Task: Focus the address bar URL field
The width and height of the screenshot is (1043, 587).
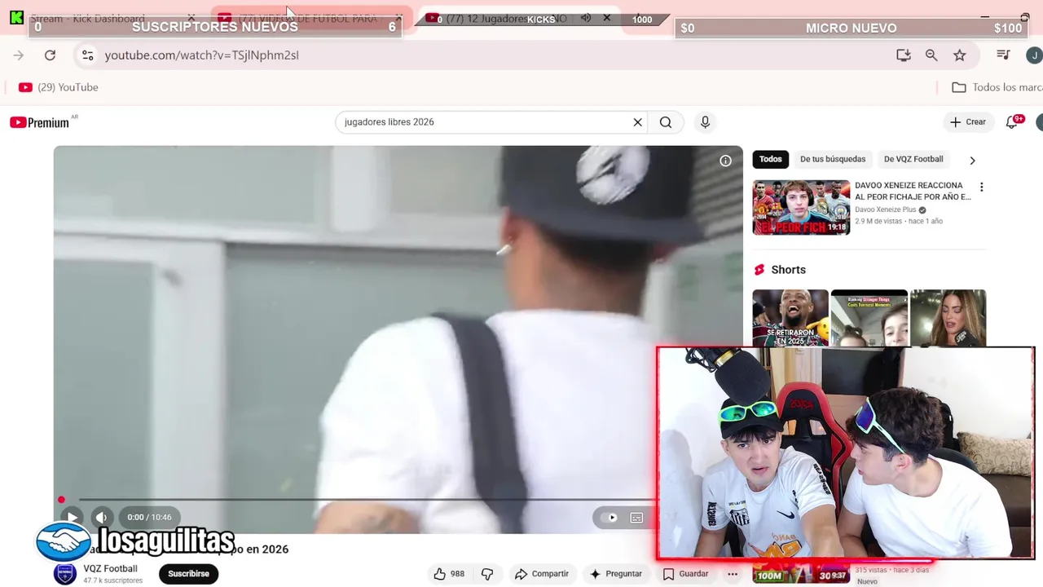Action: 489,55
